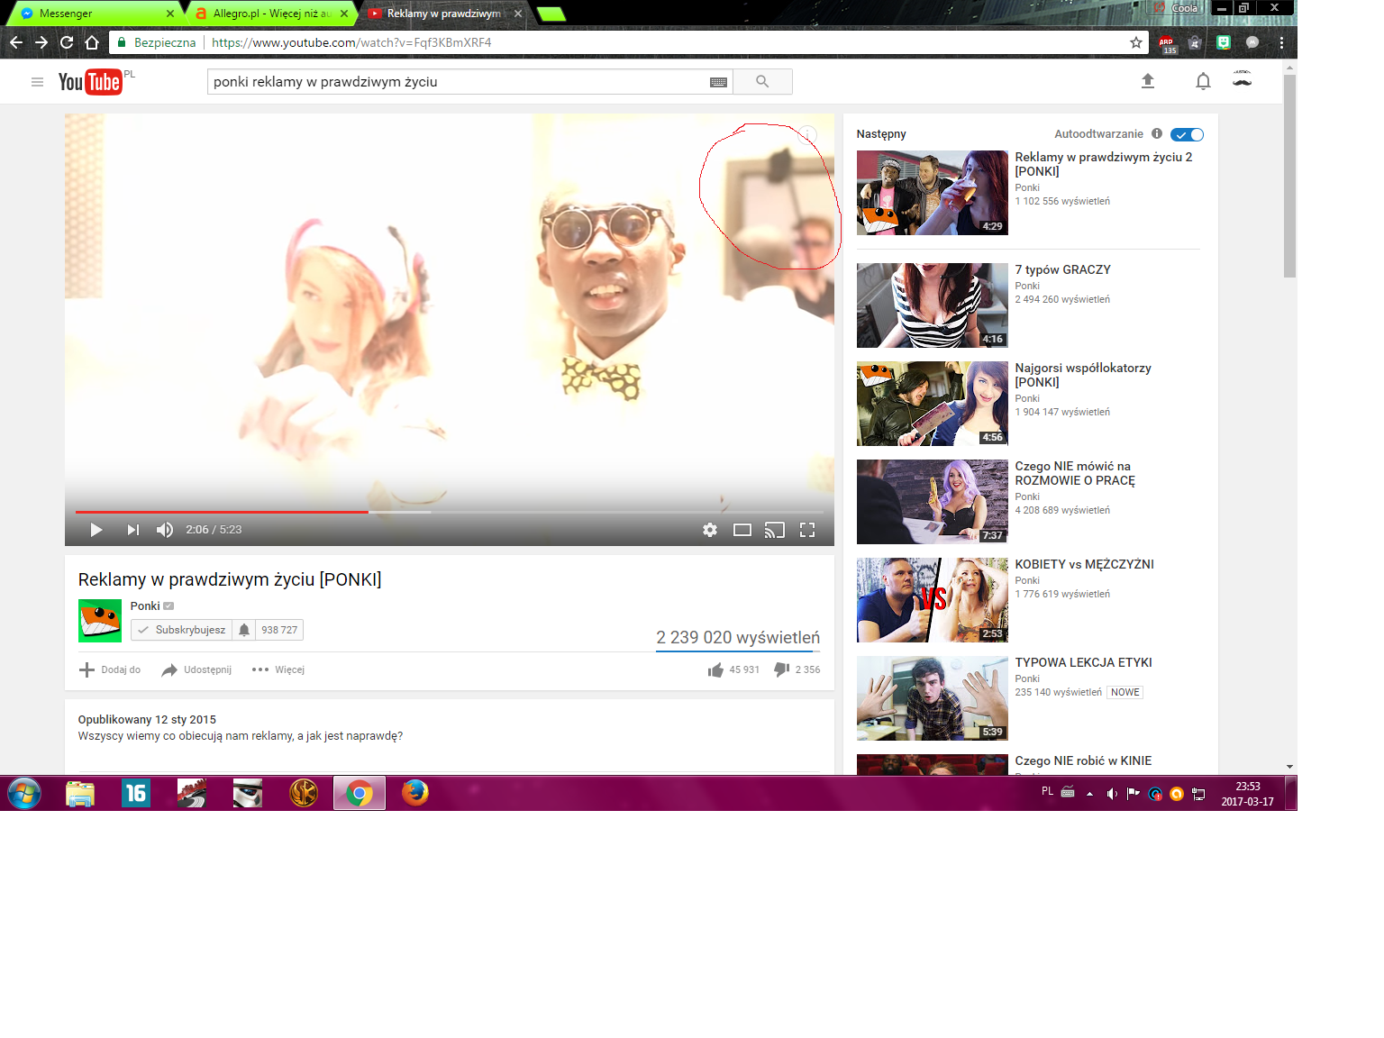1384x1038 pixels.
Task: Toggle the channel notification bell next to Subskrybujesz
Action: (244, 630)
